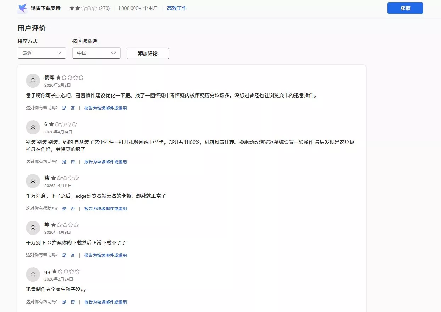Click review text 千万注意，下了之后
This screenshot has width=441, height=312.
pos(96,196)
